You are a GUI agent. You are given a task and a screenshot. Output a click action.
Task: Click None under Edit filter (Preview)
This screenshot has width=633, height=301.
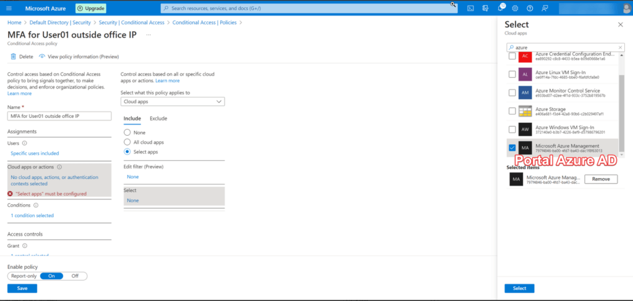pyautogui.click(x=132, y=177)
